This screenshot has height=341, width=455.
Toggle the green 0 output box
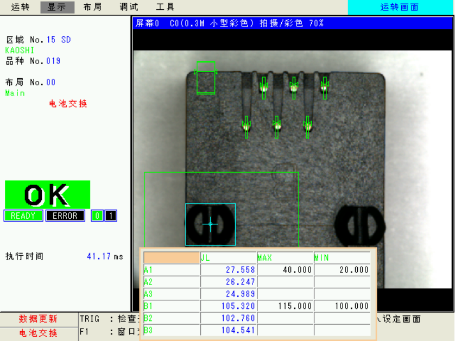point(97,216)
